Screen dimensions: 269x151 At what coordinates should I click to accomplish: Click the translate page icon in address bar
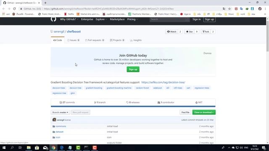pos(224,9)
